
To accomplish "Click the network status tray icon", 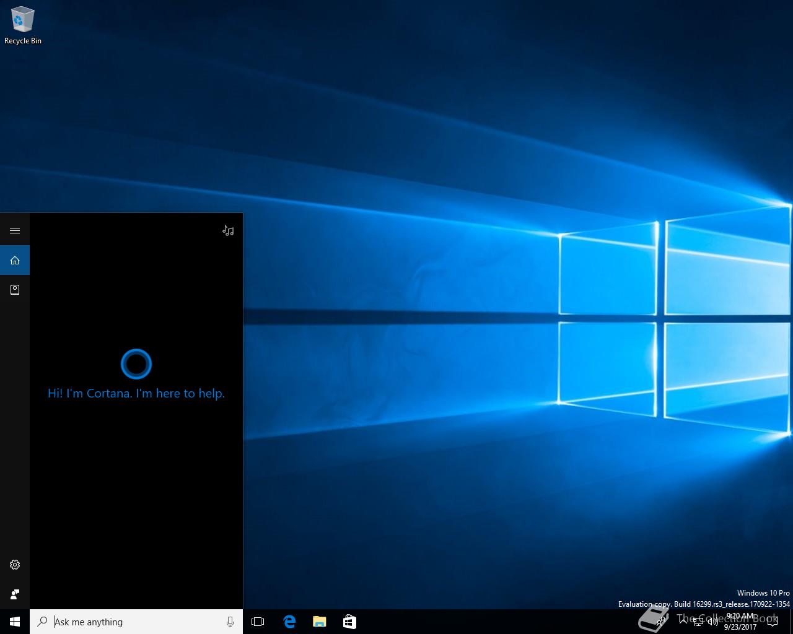I will [x=698, y=622].
